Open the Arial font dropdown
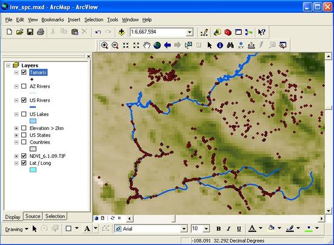 click(184, 229)
